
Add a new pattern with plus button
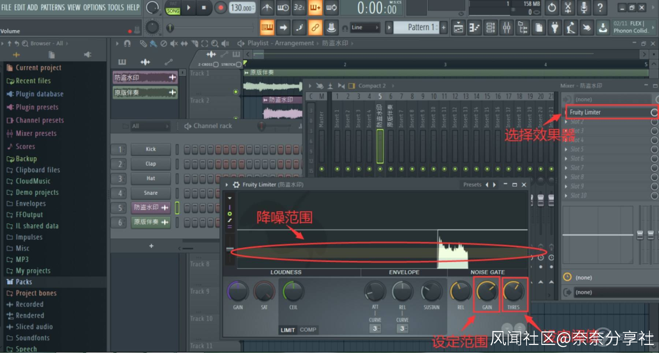pyautogui.click(x=444, y=27)
